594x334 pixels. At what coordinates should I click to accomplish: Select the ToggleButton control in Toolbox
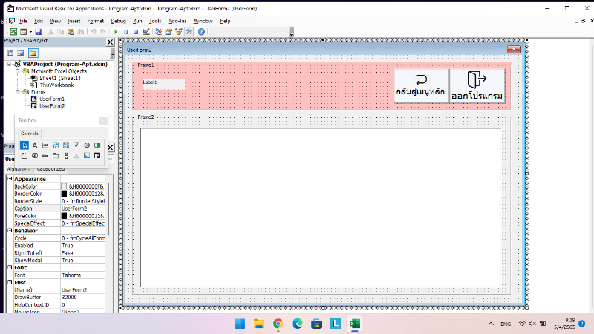pyautogui.click(x=97, y=145)
